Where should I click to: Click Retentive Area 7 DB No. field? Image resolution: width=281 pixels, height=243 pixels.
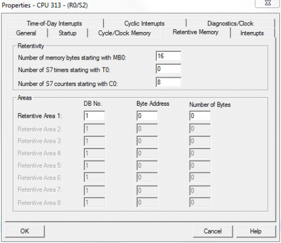[94, 191]
